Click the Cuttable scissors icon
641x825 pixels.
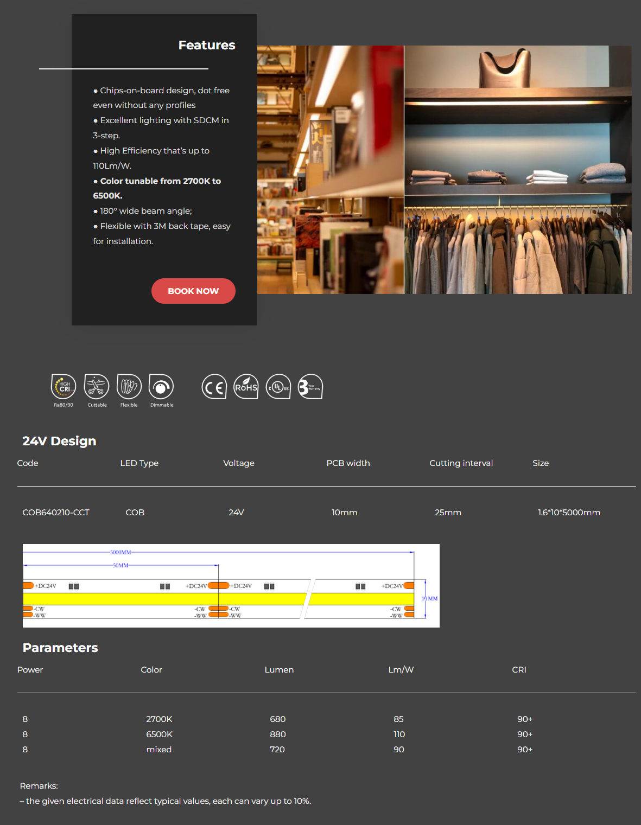[x=97, y=387]
